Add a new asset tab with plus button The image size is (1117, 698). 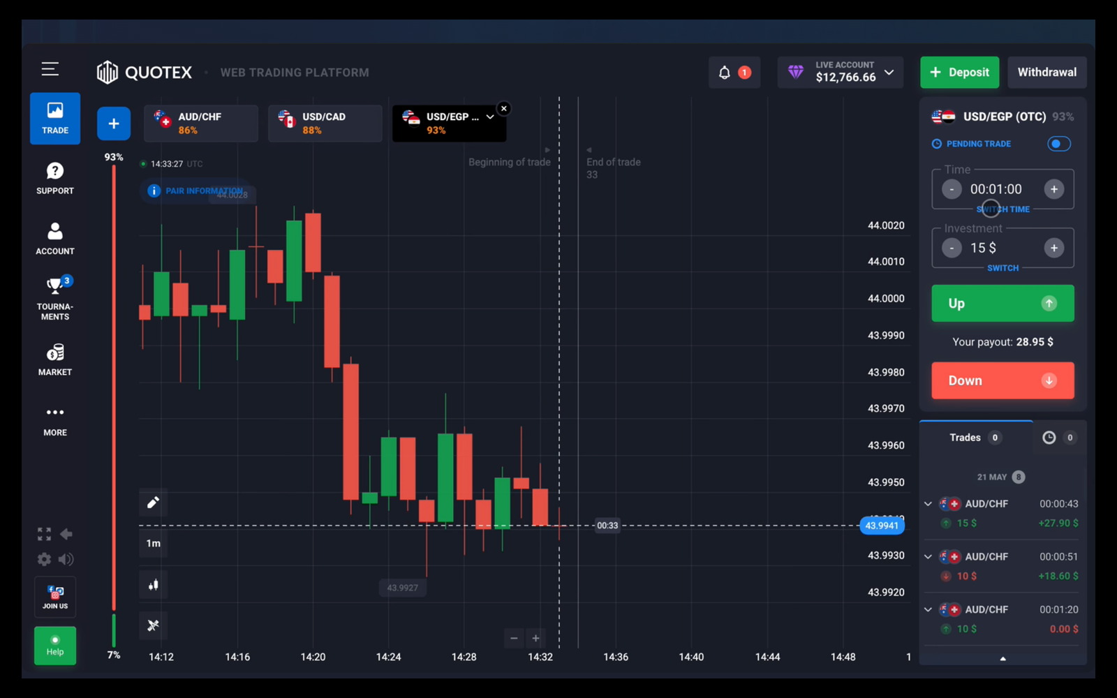tap(114, 124)
